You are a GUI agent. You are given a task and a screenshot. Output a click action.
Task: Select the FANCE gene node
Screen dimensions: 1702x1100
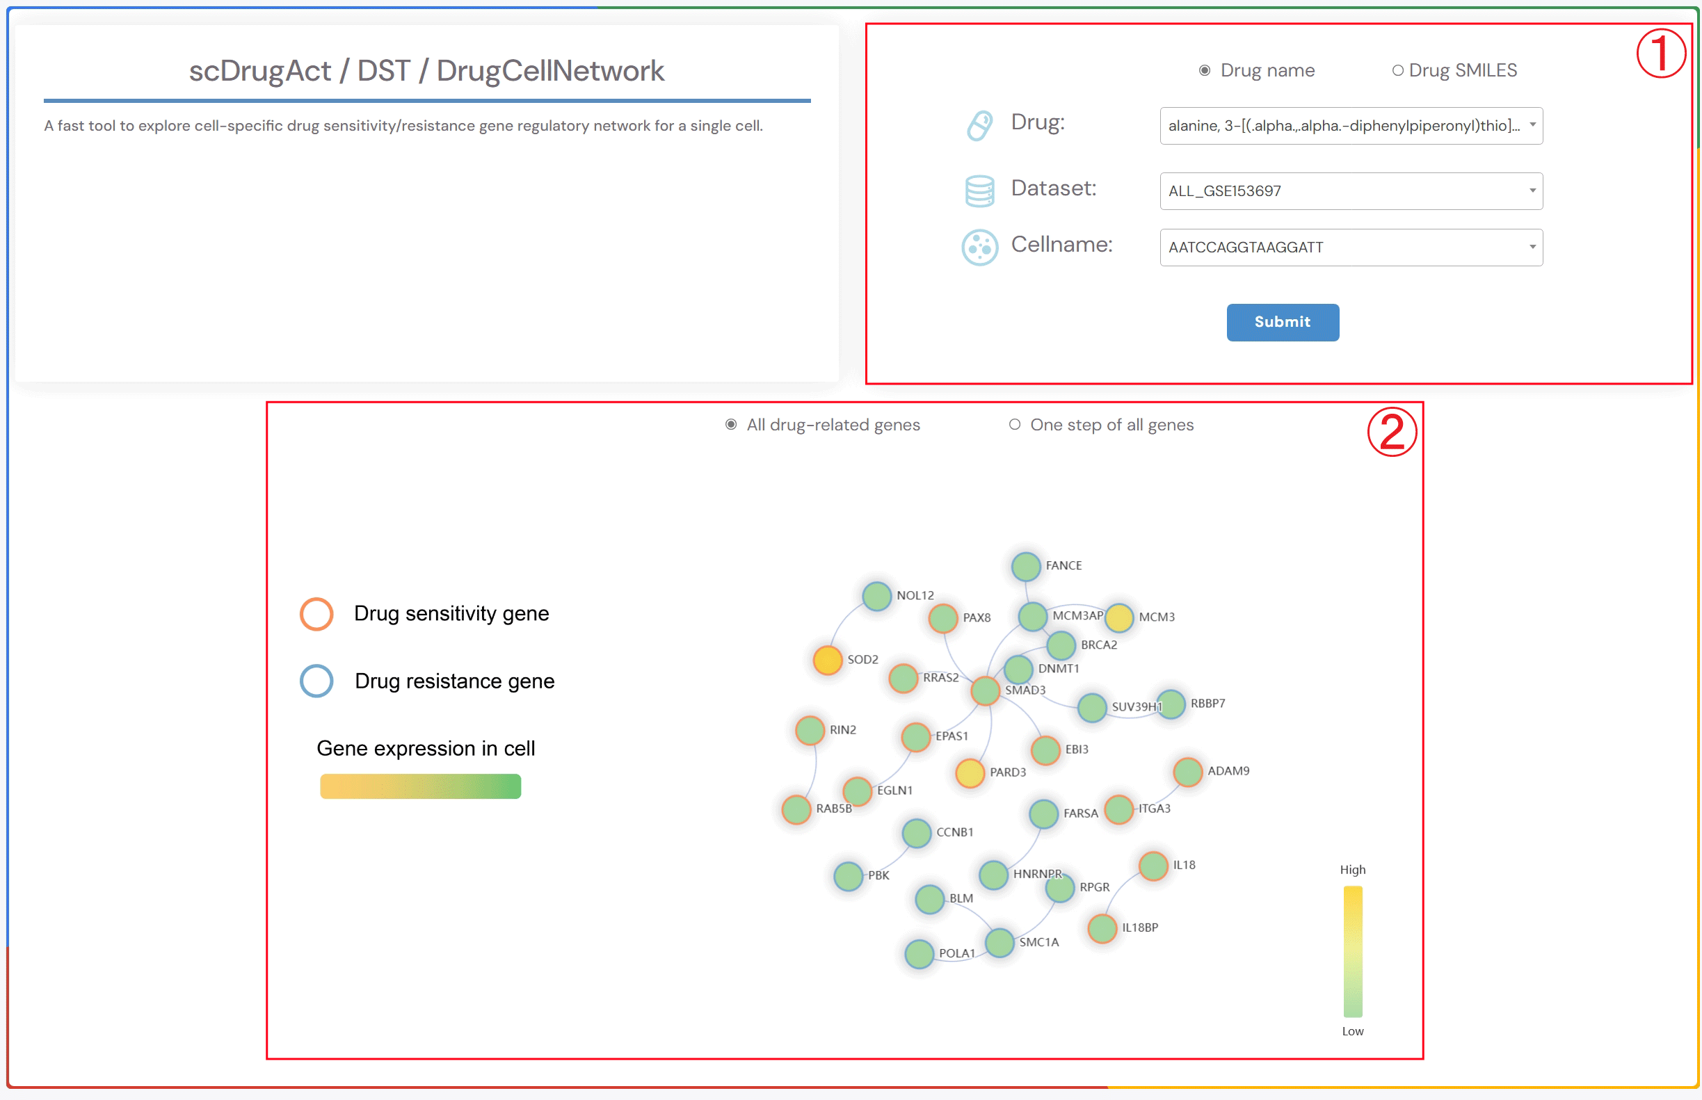click(1025, 567)
